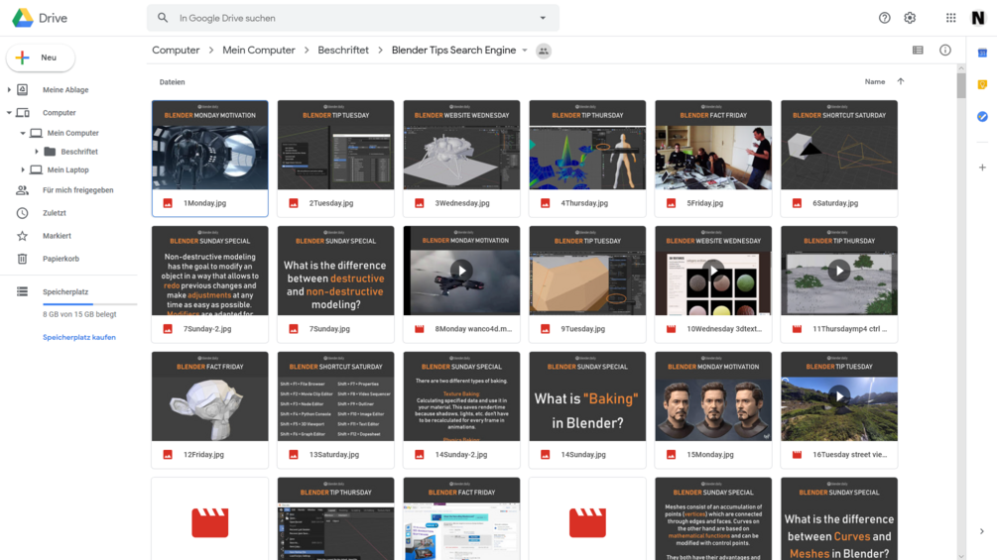Go to Computer breadcrumb
997x560 pixels.
tap(176, 51)
